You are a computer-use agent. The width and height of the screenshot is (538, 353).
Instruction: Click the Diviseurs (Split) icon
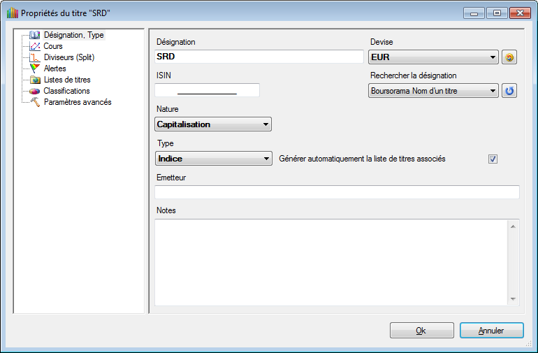[36, 57]
